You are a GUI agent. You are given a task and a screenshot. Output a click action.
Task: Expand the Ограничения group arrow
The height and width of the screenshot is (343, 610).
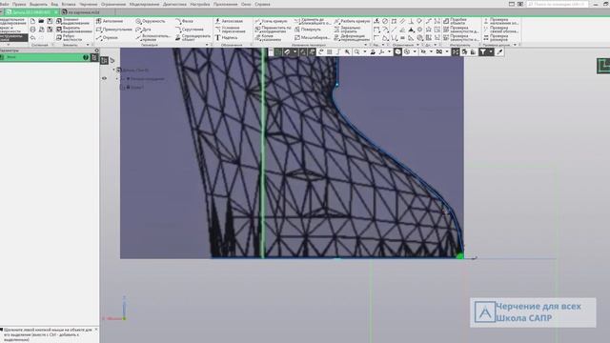(x=418, y=45)
